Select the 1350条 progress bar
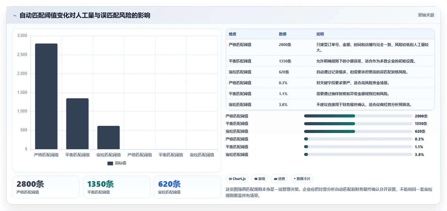Viewport: 447px width, 211px height. click(358, 124)
